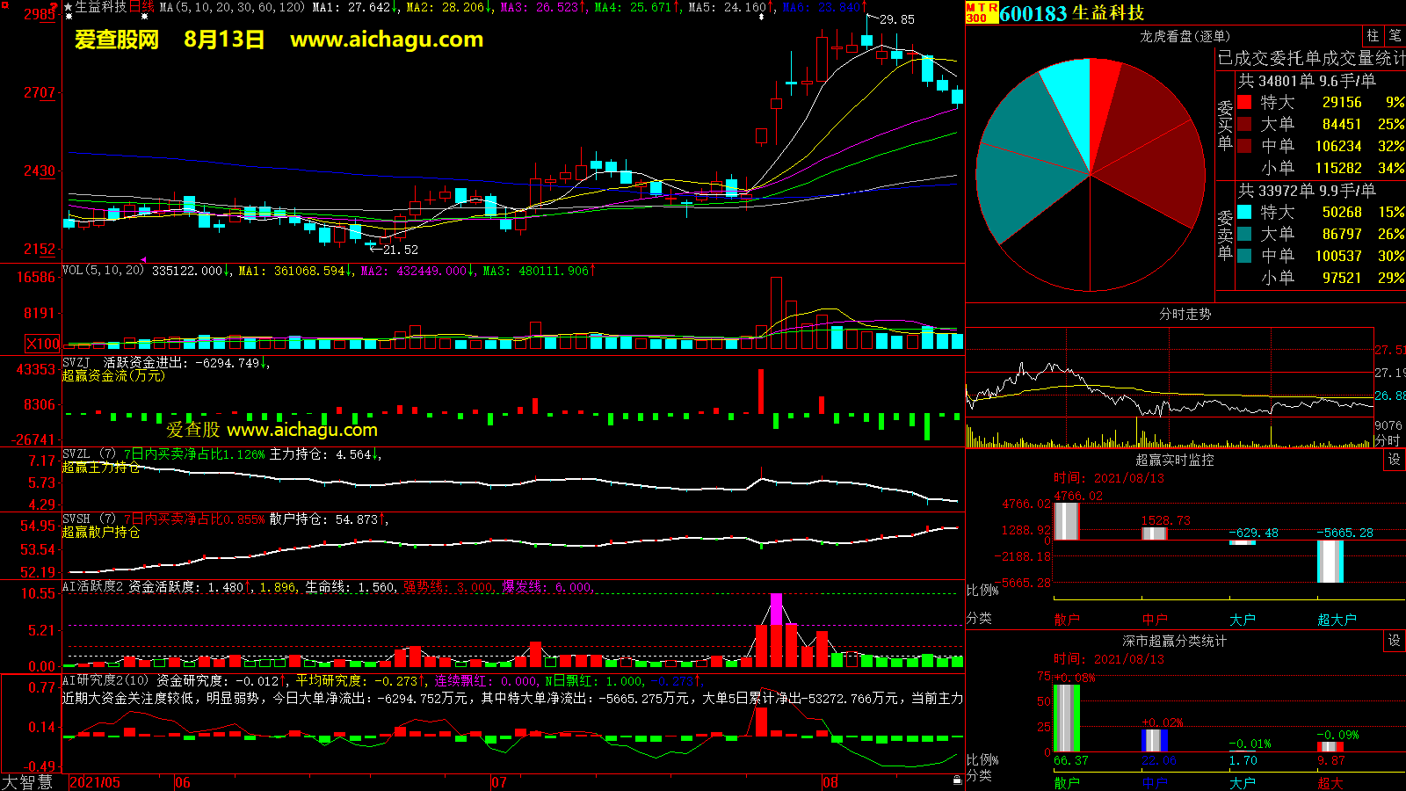Click the MTR 300 badge icon
Viewport: 1406px width, 791px height.
tap(982, 12)
